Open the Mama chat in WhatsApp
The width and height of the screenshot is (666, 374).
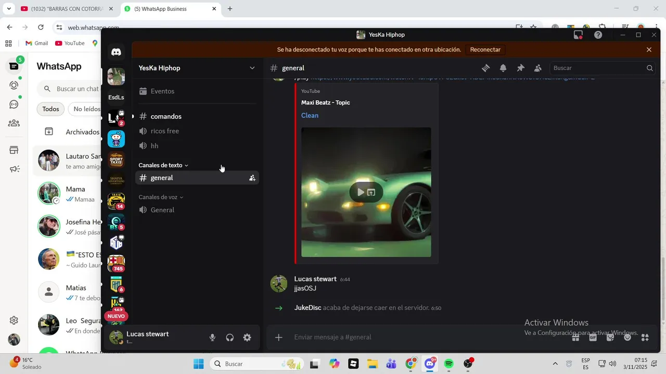(x=68, y=194)
